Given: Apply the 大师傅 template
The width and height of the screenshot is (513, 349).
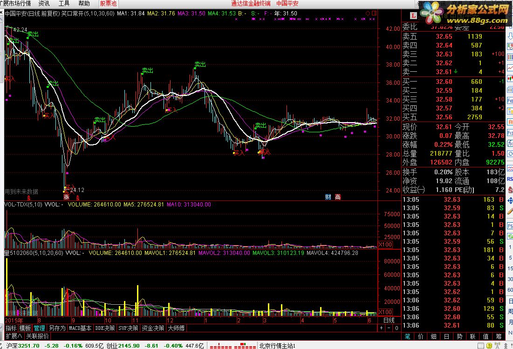Looking at the screenshot, I should tap(176, 328).
